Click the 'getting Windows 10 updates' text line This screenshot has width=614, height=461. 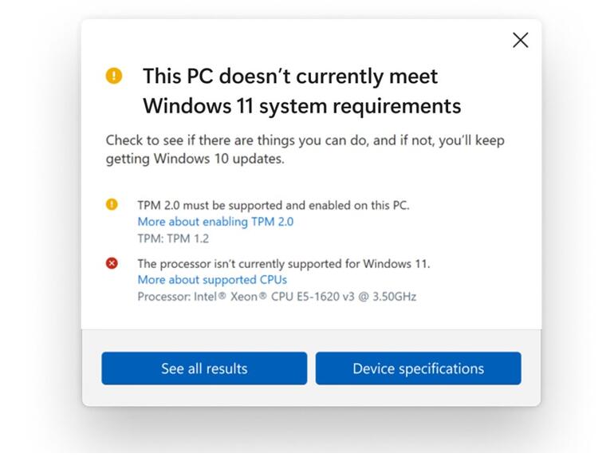[195, 159]
